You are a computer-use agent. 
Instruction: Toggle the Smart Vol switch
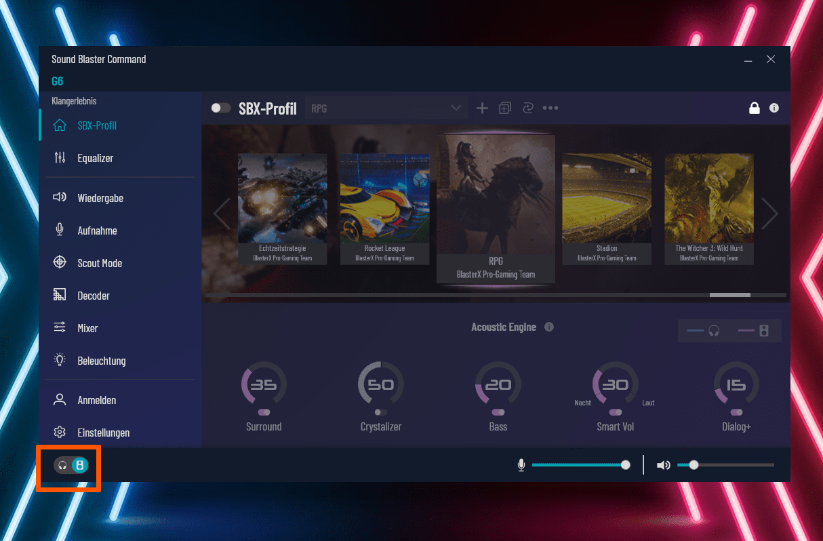click(x=616, y=412)
